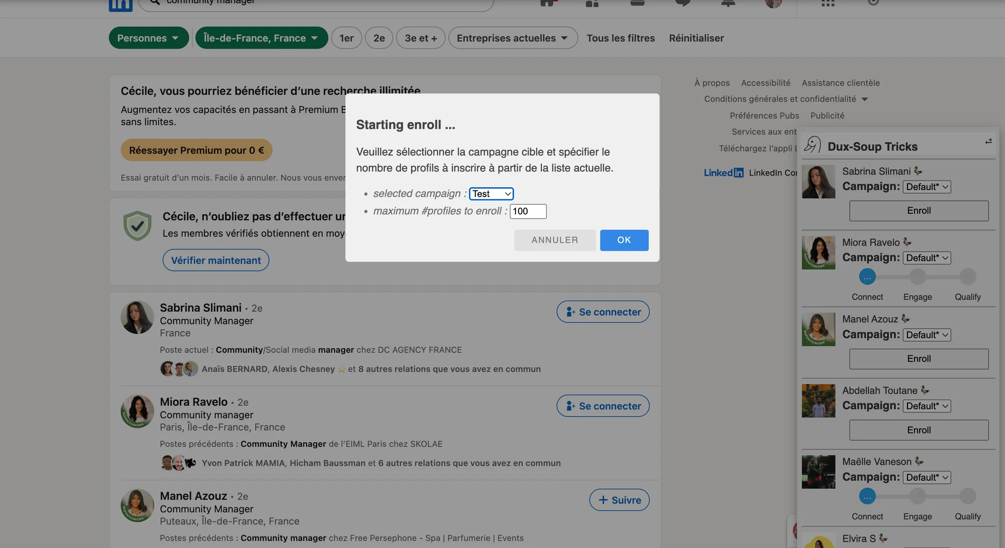Screen dimensions: 1005x548
Task: Click the LinkedIn logo in the footer
Action: tap(724, 173)
